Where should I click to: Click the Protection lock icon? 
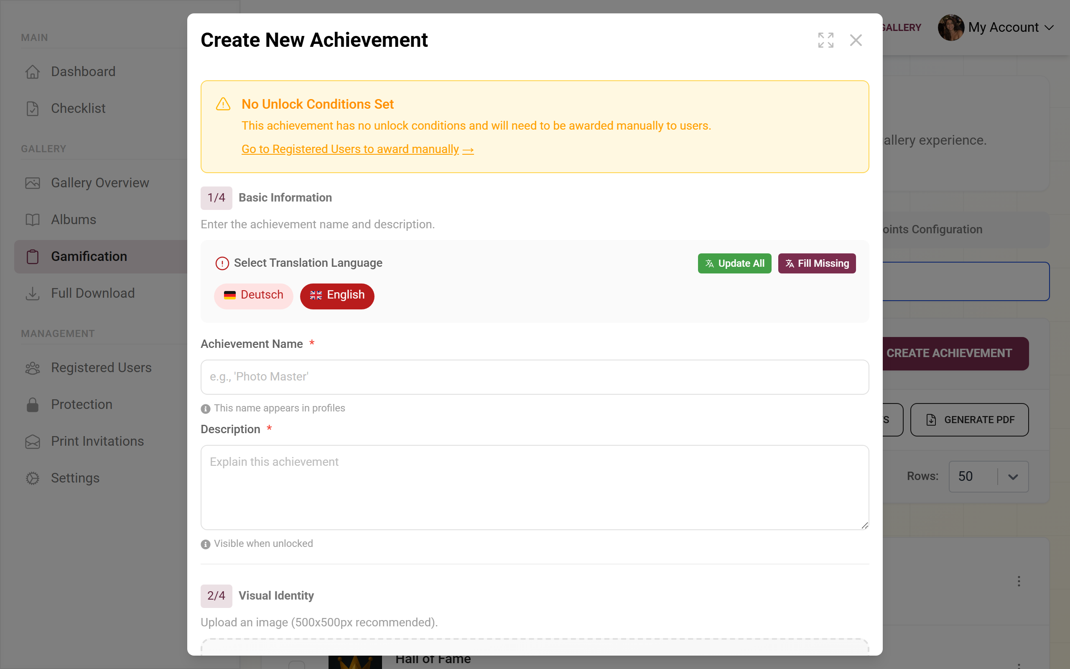(x=32, y=404)
